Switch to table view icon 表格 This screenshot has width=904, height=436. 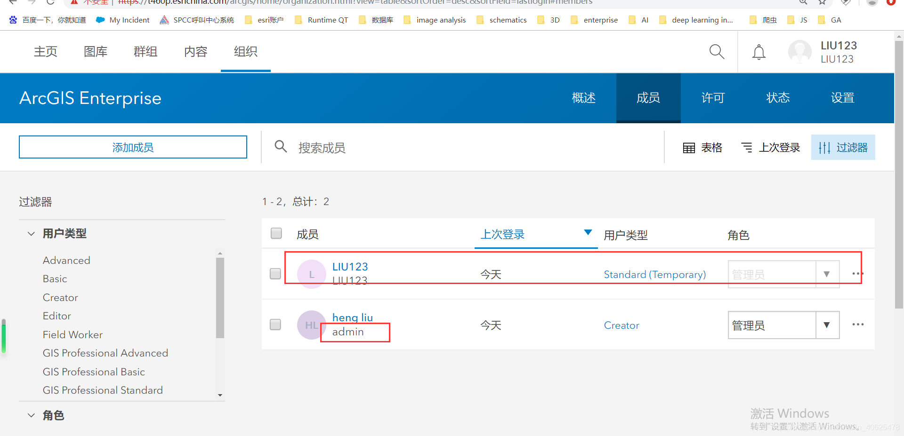[702, 148]
